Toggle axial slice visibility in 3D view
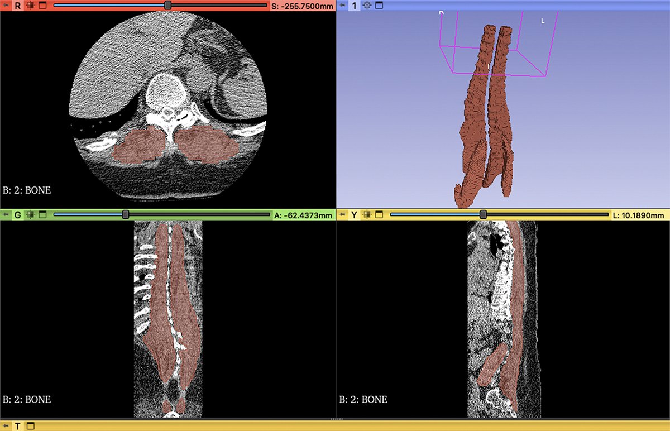Screen dimensions: 670x431 (x=30, y=6)
